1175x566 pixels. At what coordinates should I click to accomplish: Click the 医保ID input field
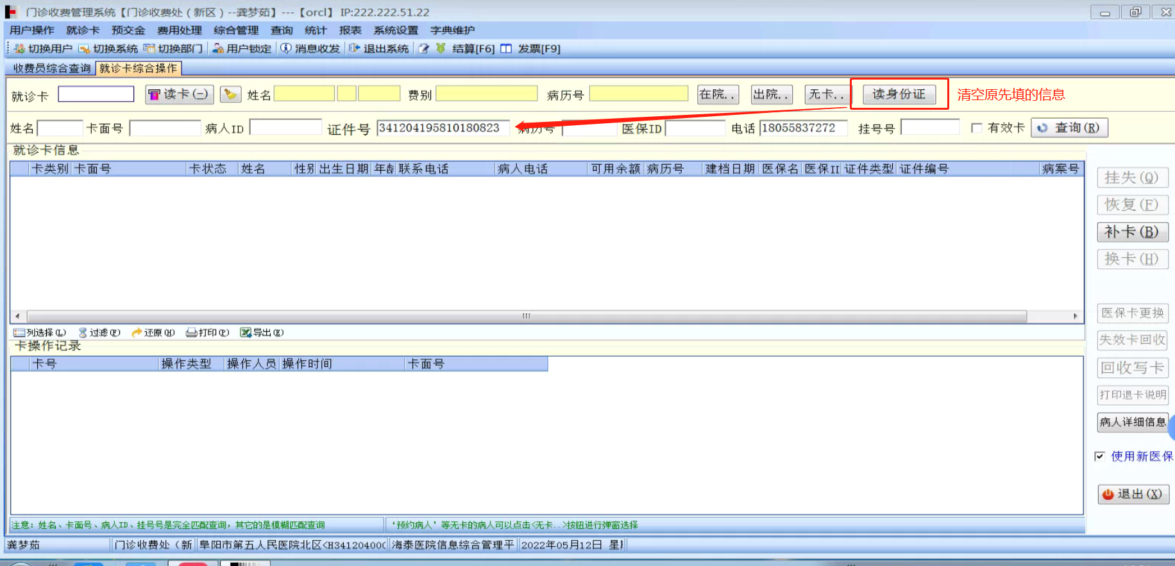point(695,128)
